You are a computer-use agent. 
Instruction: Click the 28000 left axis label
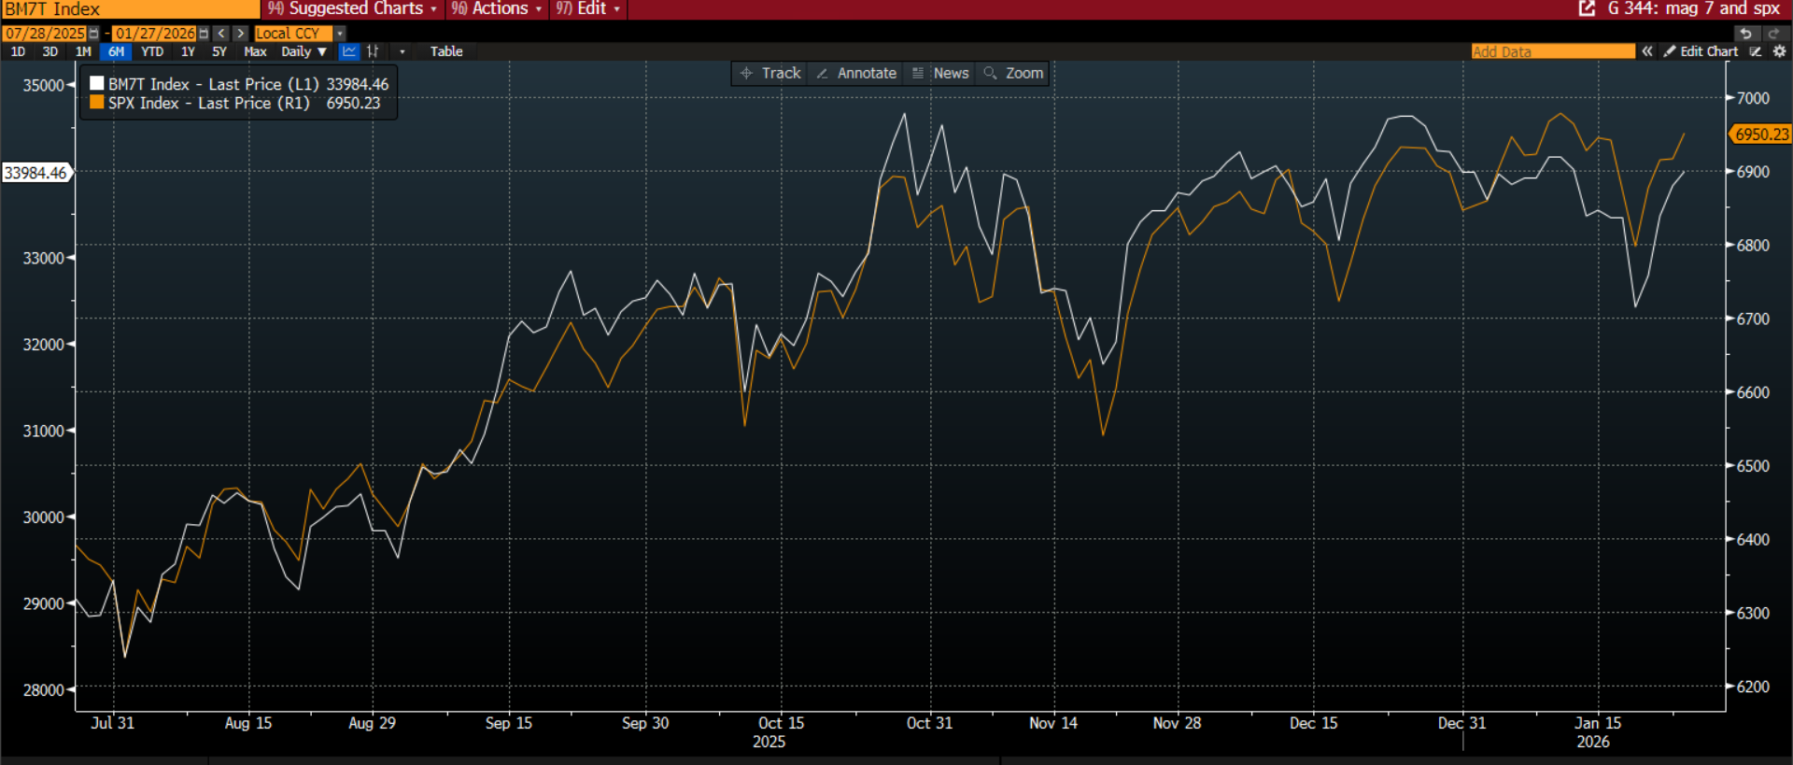(x=43, y=690)
